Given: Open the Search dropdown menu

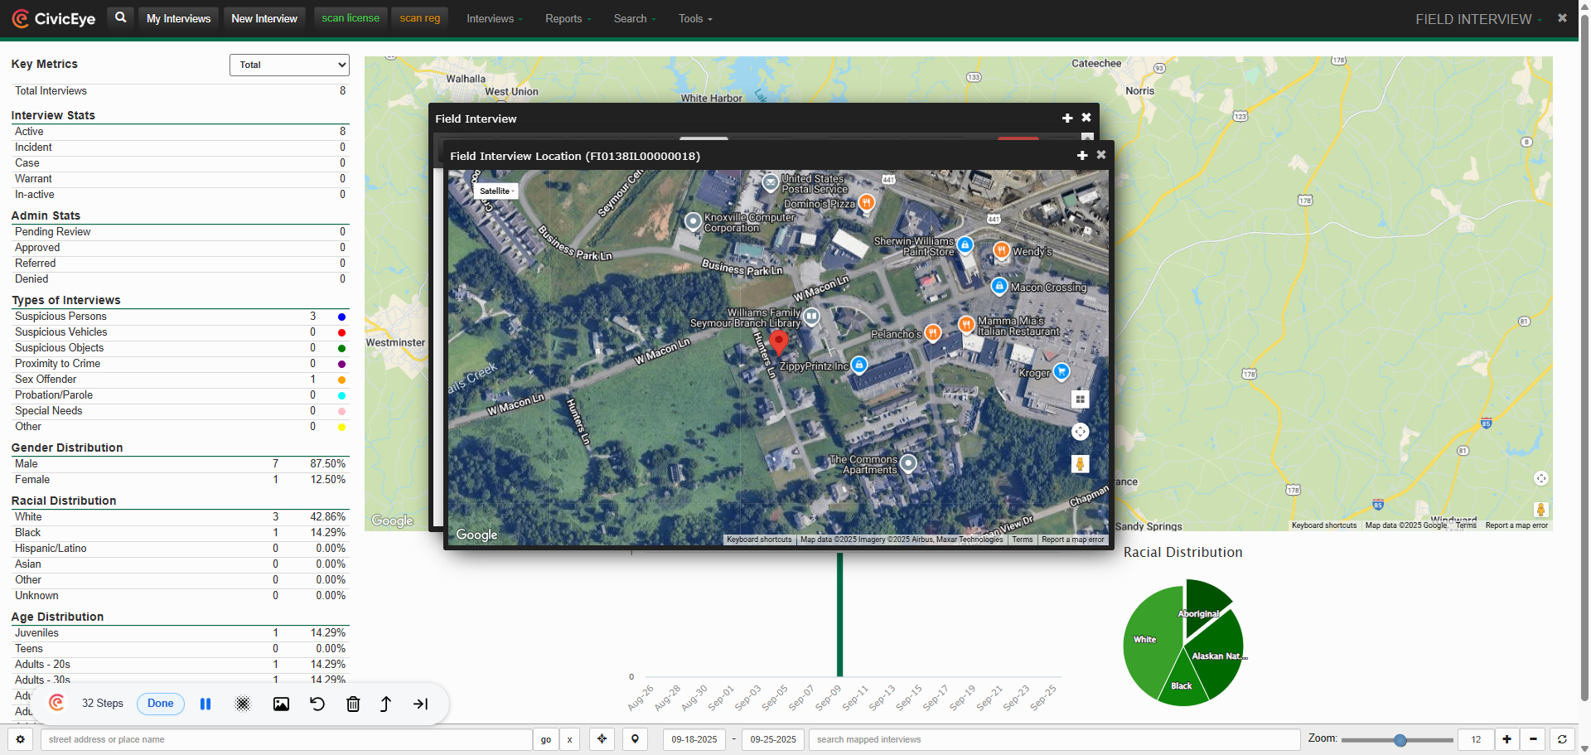Looking at the screenshot, I should tap(635, 18).
